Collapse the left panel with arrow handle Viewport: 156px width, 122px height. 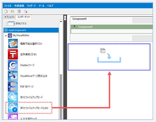(x=65, y=18)
